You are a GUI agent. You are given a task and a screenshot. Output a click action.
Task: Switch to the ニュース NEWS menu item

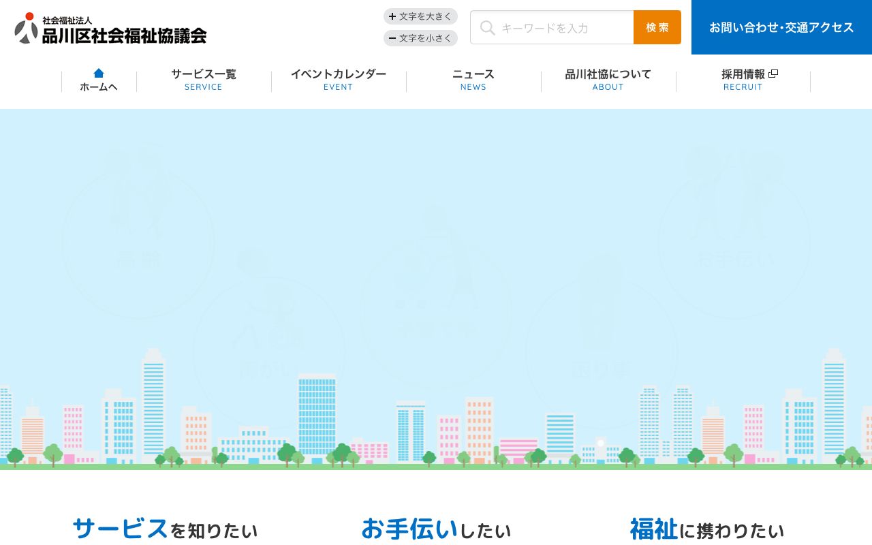[x=473, y=79]
